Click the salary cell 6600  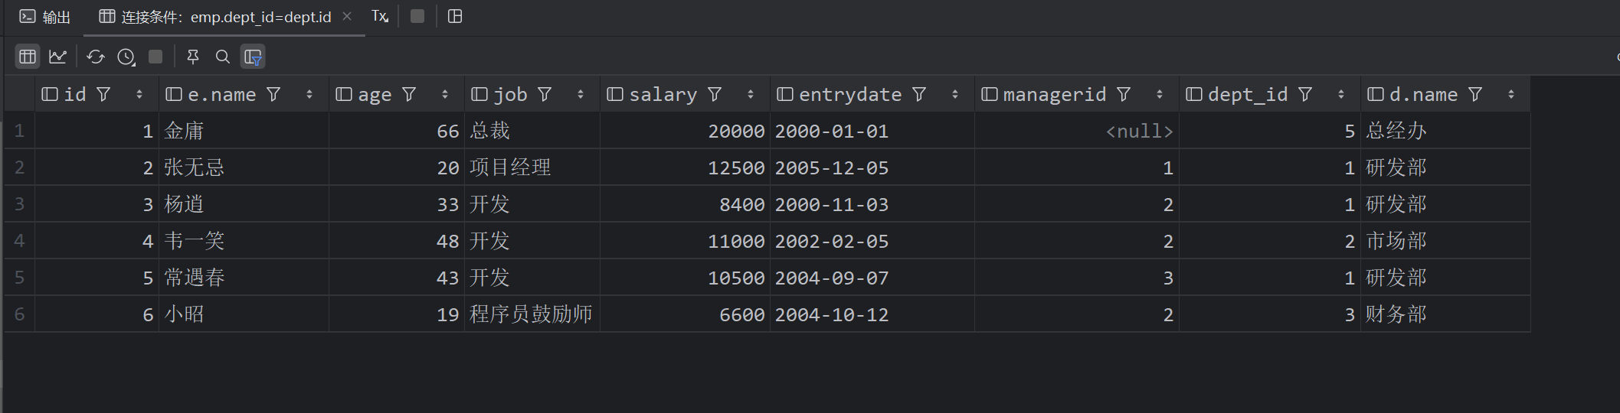point(685,314)
